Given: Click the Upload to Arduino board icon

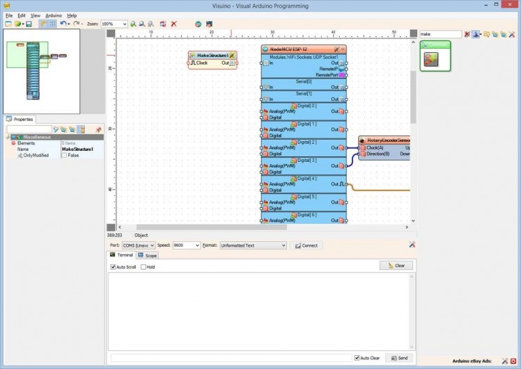Looking at the screenshot, I should point(208,24).
